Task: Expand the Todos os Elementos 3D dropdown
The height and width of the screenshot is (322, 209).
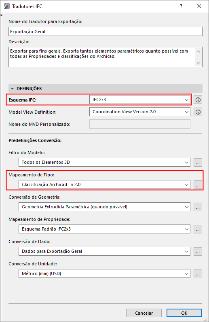Action: point(104,162)
